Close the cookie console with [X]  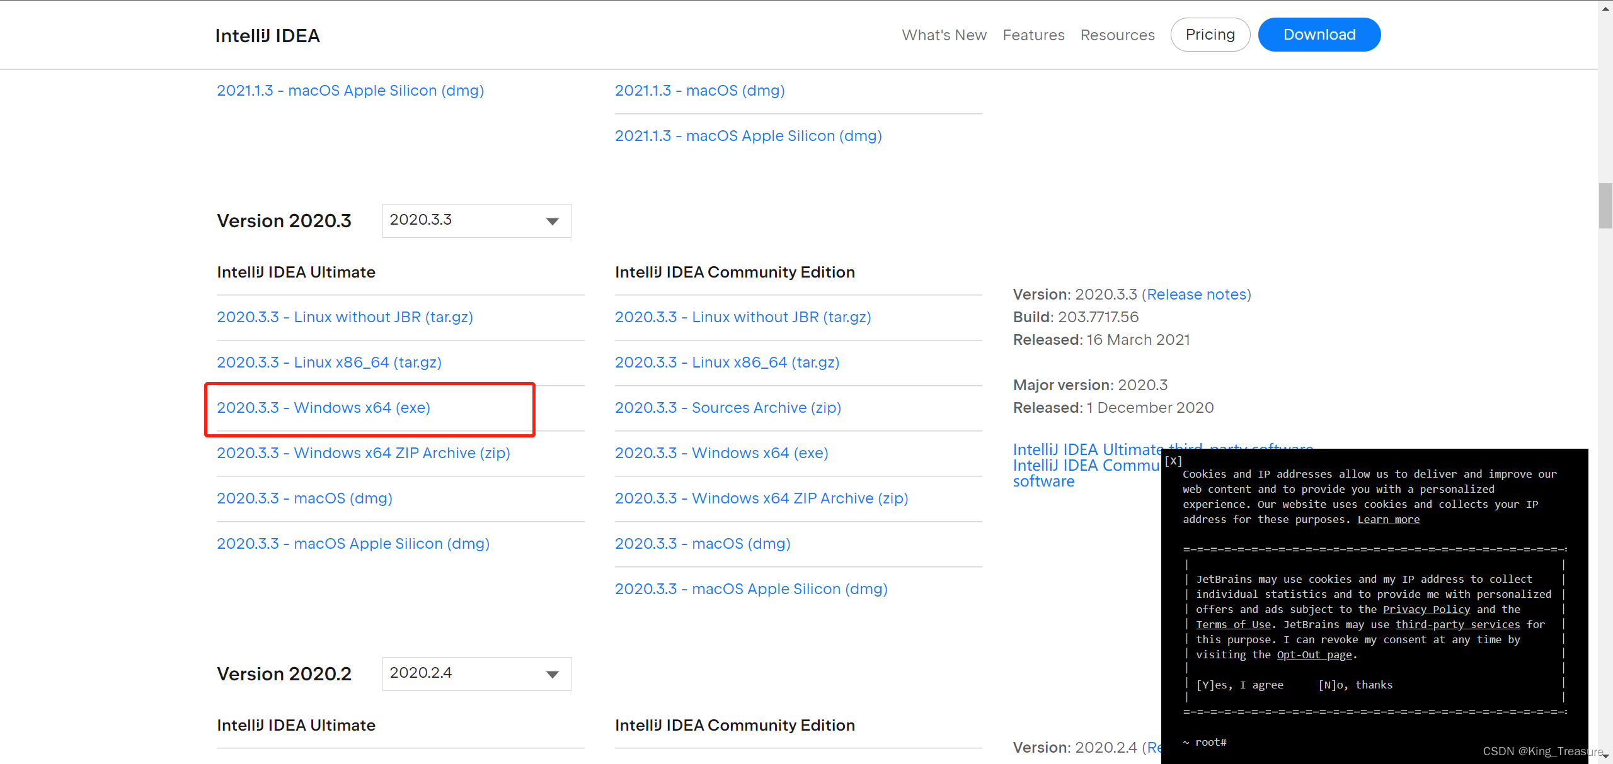tap(1173, 461)
